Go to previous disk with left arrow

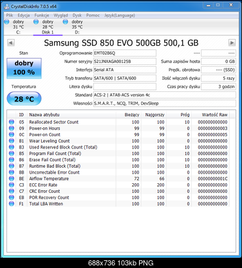tap(11, 42)
